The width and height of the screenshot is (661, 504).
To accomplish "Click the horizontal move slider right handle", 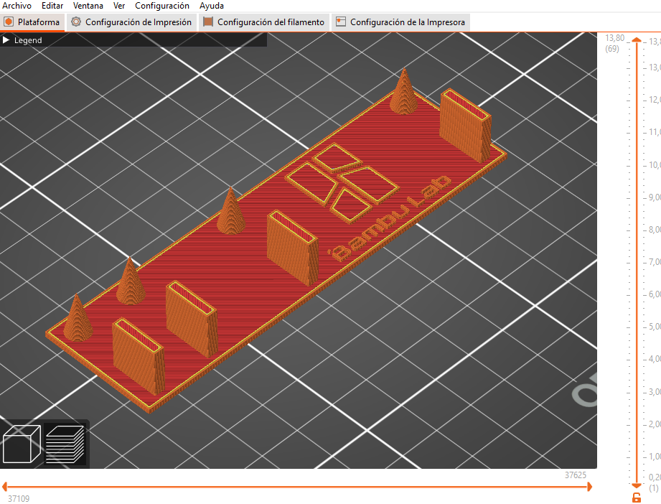I will point(589,487).
